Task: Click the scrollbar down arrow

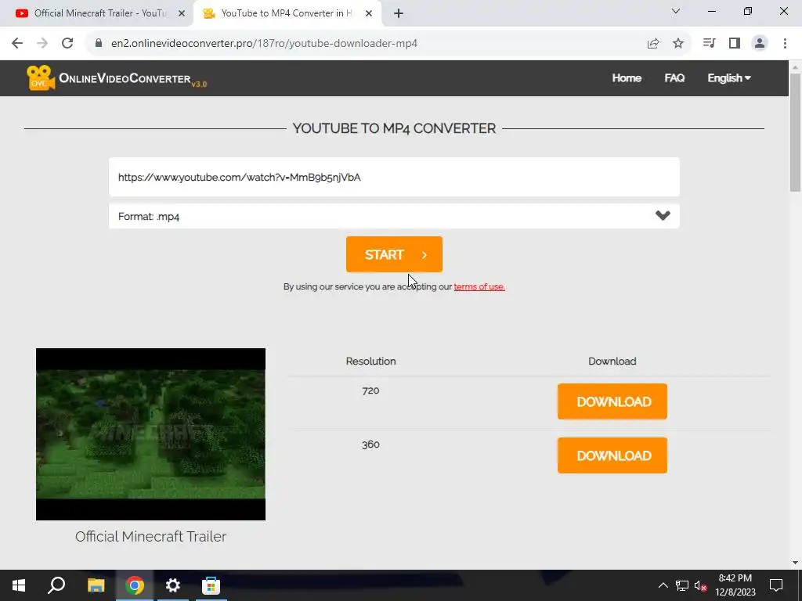Action: [796, 563]
